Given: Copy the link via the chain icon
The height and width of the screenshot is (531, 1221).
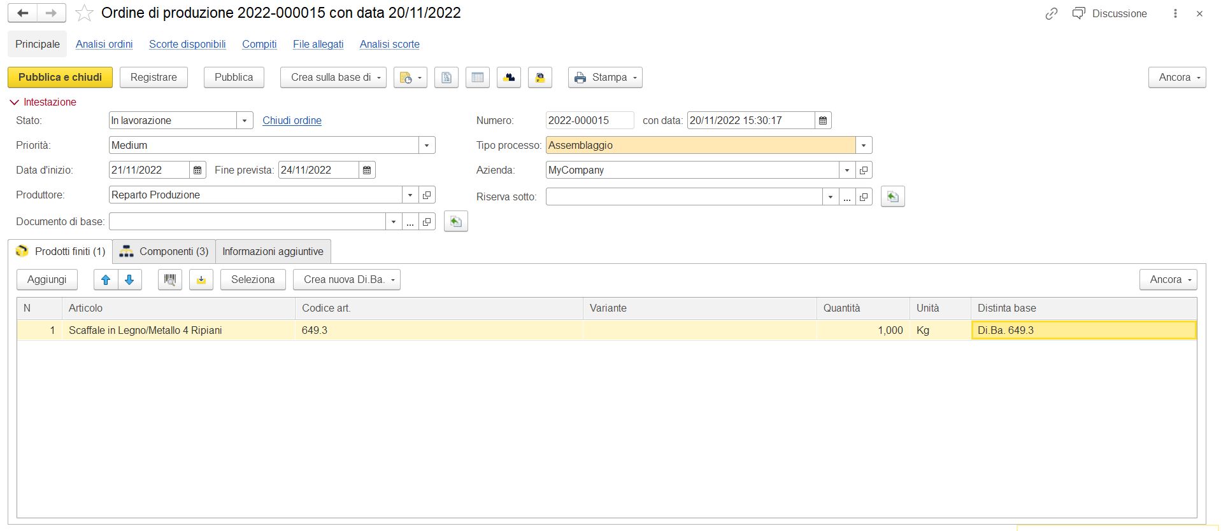Looking at the screenshot, I should (1051, 13).
